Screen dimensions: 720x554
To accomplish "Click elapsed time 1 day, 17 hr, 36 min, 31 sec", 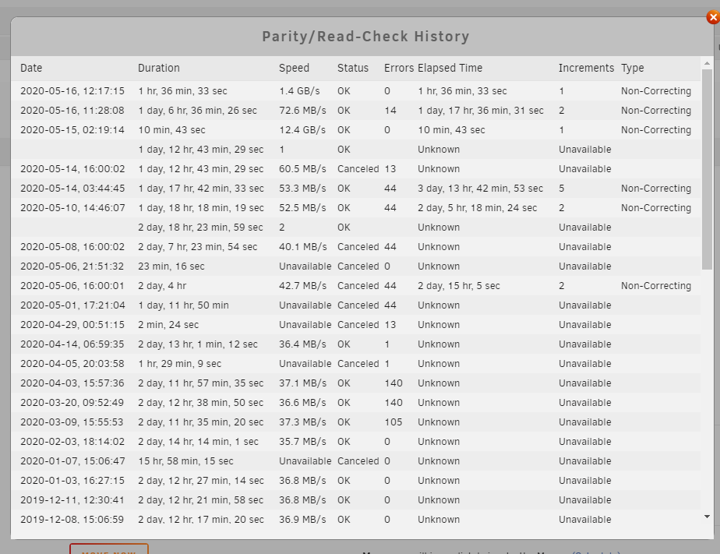I will [x=481, y=111].
